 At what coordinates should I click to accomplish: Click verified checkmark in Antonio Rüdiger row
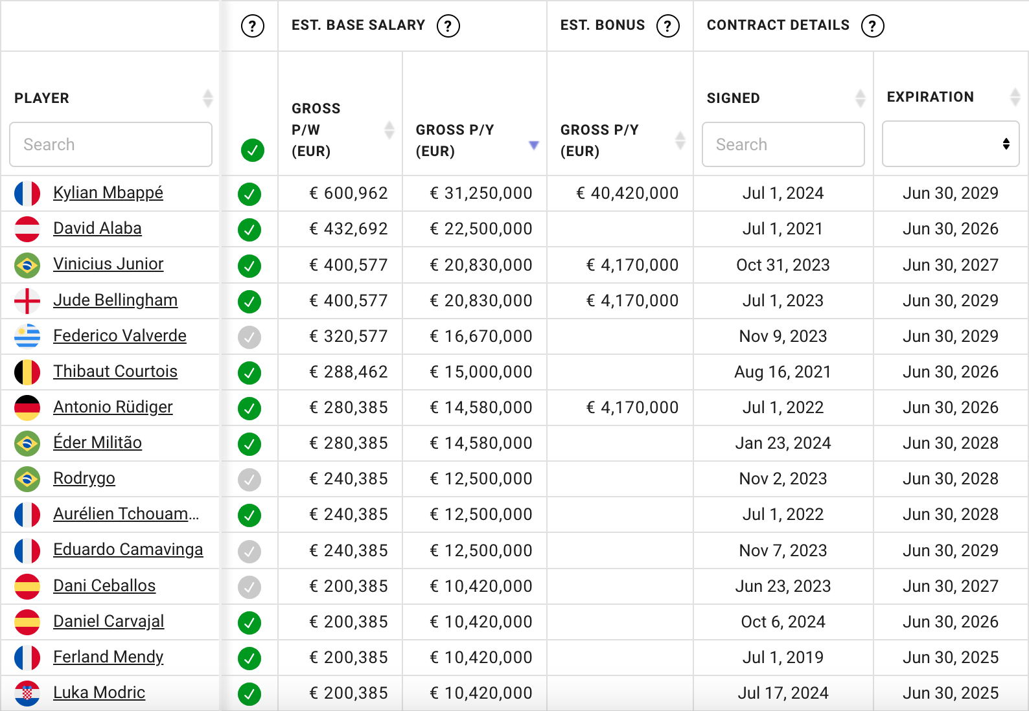(249, 409)
